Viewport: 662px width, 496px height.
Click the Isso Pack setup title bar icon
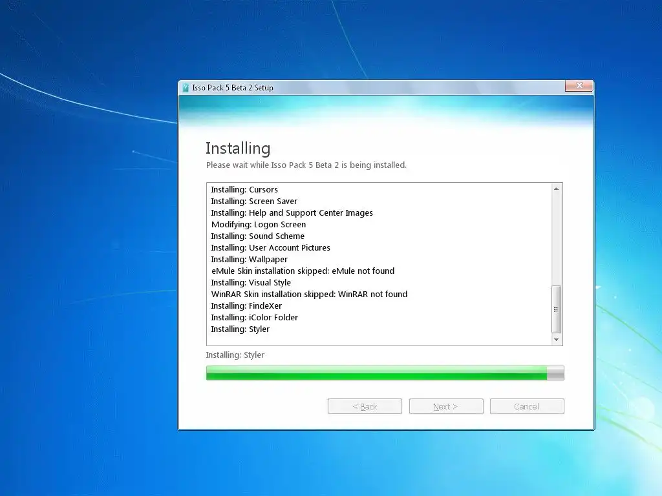pyautogui.click(x=186, y=88)
